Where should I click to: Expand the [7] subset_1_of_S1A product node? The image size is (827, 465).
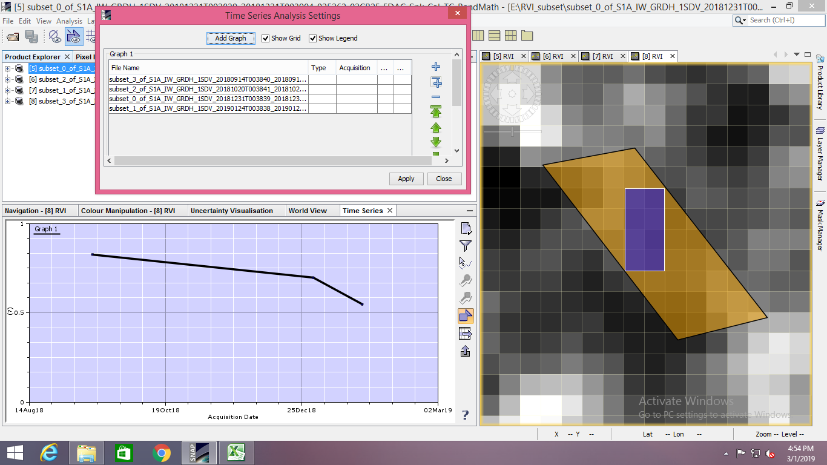point(8,90)
